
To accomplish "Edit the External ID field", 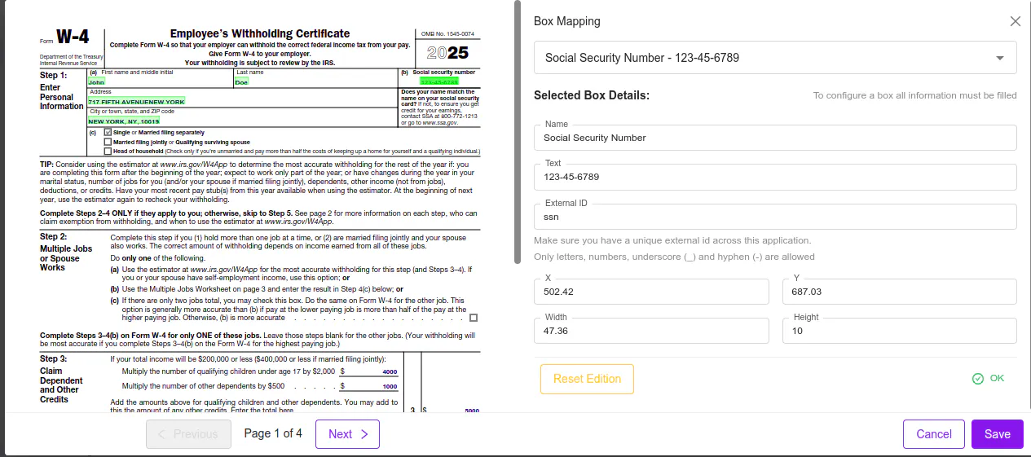I will [x=775, y=217].
